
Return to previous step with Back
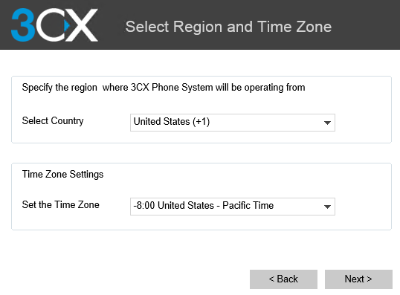283,279
